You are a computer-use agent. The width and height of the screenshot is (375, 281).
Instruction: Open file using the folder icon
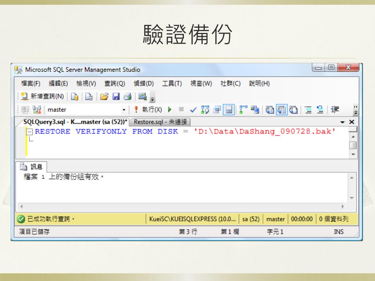coord(104,97)
